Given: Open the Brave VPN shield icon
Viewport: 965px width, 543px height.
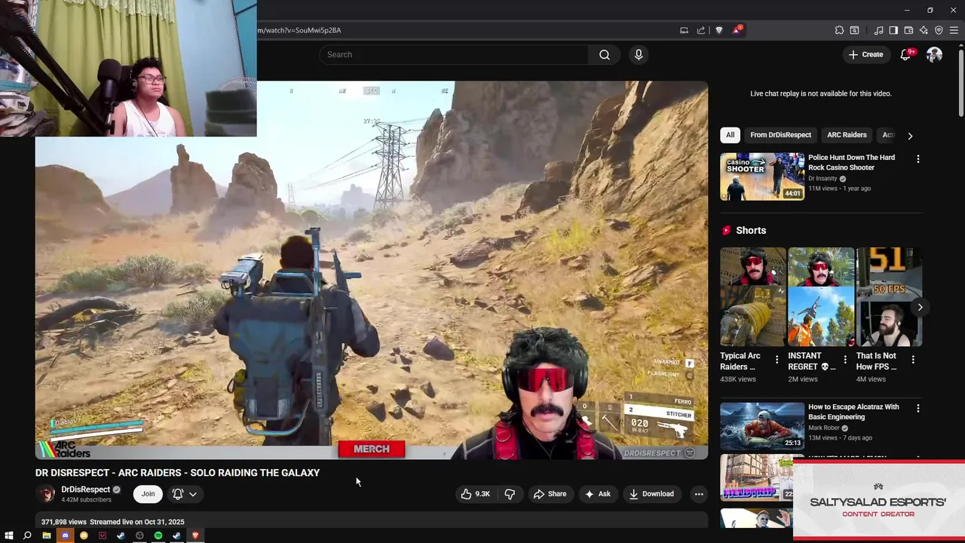Looking at the screenshot, I should [x=939, y=30].
